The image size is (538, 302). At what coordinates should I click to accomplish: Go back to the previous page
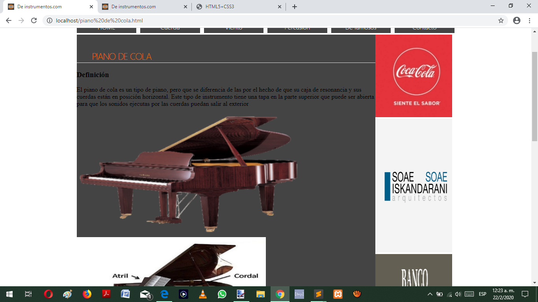click(9, 20)
